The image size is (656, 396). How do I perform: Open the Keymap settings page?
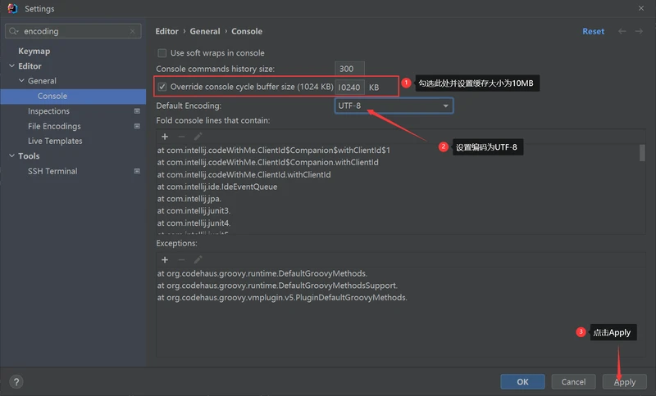pyautogui.click(x=34, y=51)
